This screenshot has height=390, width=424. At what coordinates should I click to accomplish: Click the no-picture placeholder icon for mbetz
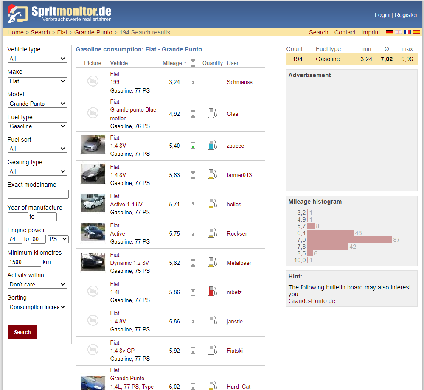(x=93, y=291)
